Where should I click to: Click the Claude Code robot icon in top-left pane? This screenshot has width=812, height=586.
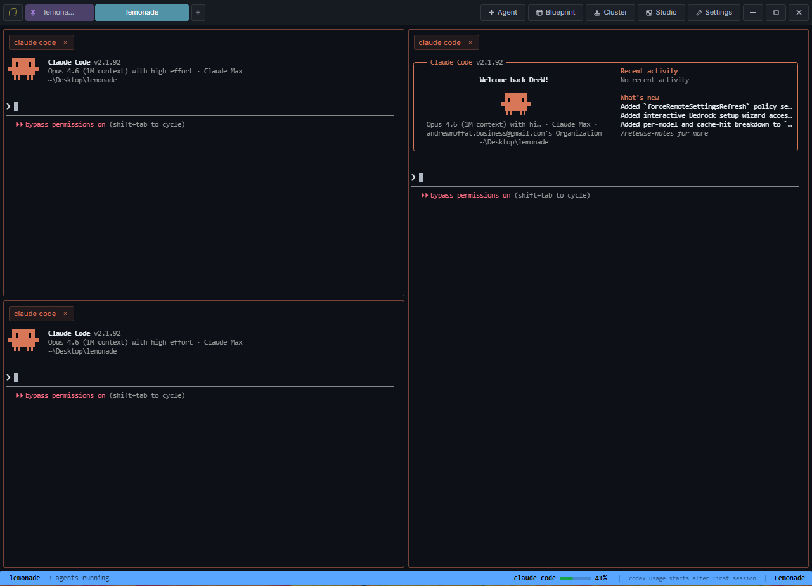23,68
